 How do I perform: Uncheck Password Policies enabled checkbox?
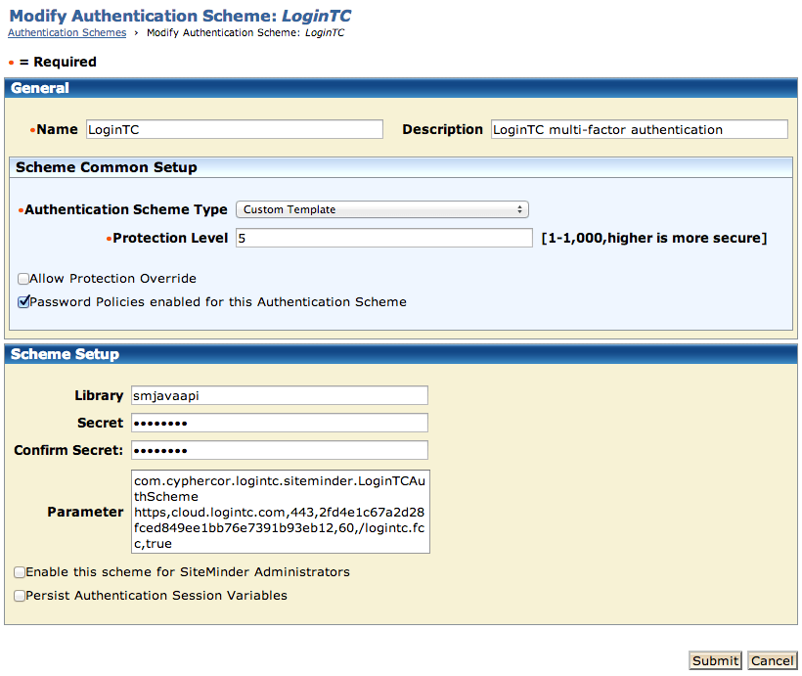pyautogui.click(x=23, y=302)
